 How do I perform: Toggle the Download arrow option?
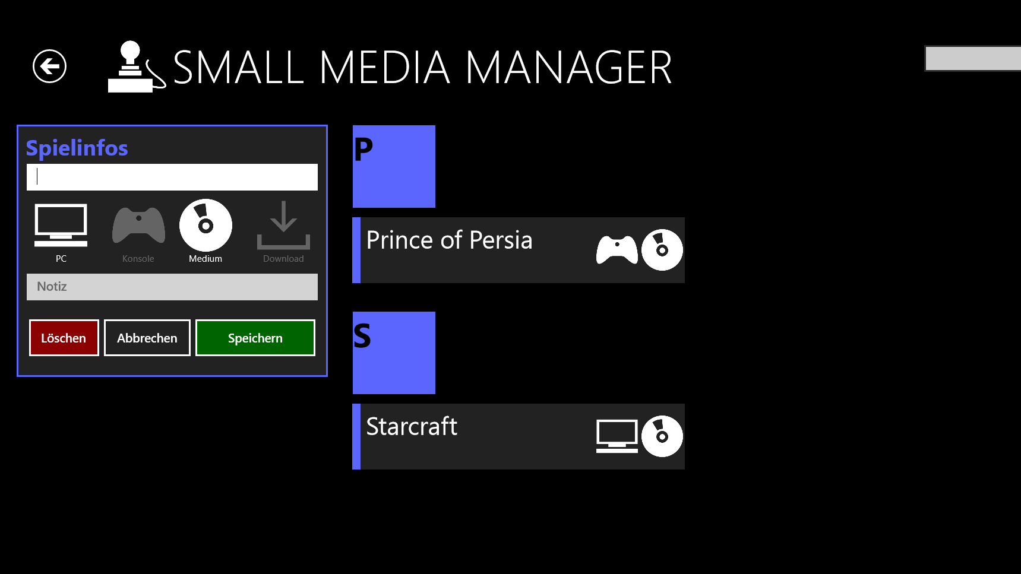coord(283,231)
